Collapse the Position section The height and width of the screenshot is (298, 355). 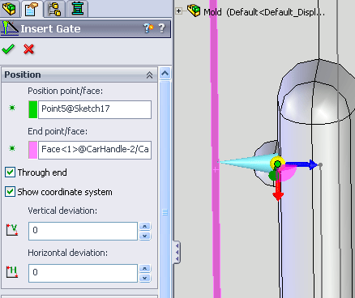pos(149,75)
